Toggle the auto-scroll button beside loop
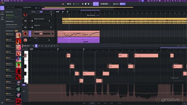The width and height of the screenshot is (187, 105). pyautogui.click(x=97, y=4)
